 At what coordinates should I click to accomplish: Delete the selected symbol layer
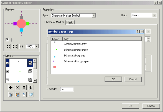[x=17, y=87]
